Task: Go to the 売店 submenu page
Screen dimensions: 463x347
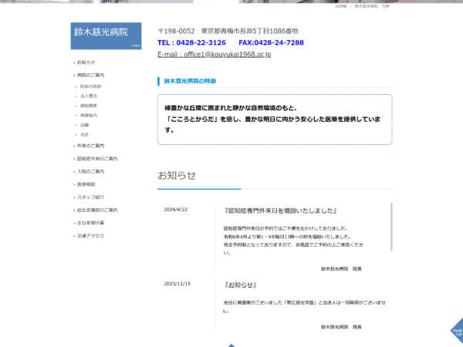Action: [84, 134]
